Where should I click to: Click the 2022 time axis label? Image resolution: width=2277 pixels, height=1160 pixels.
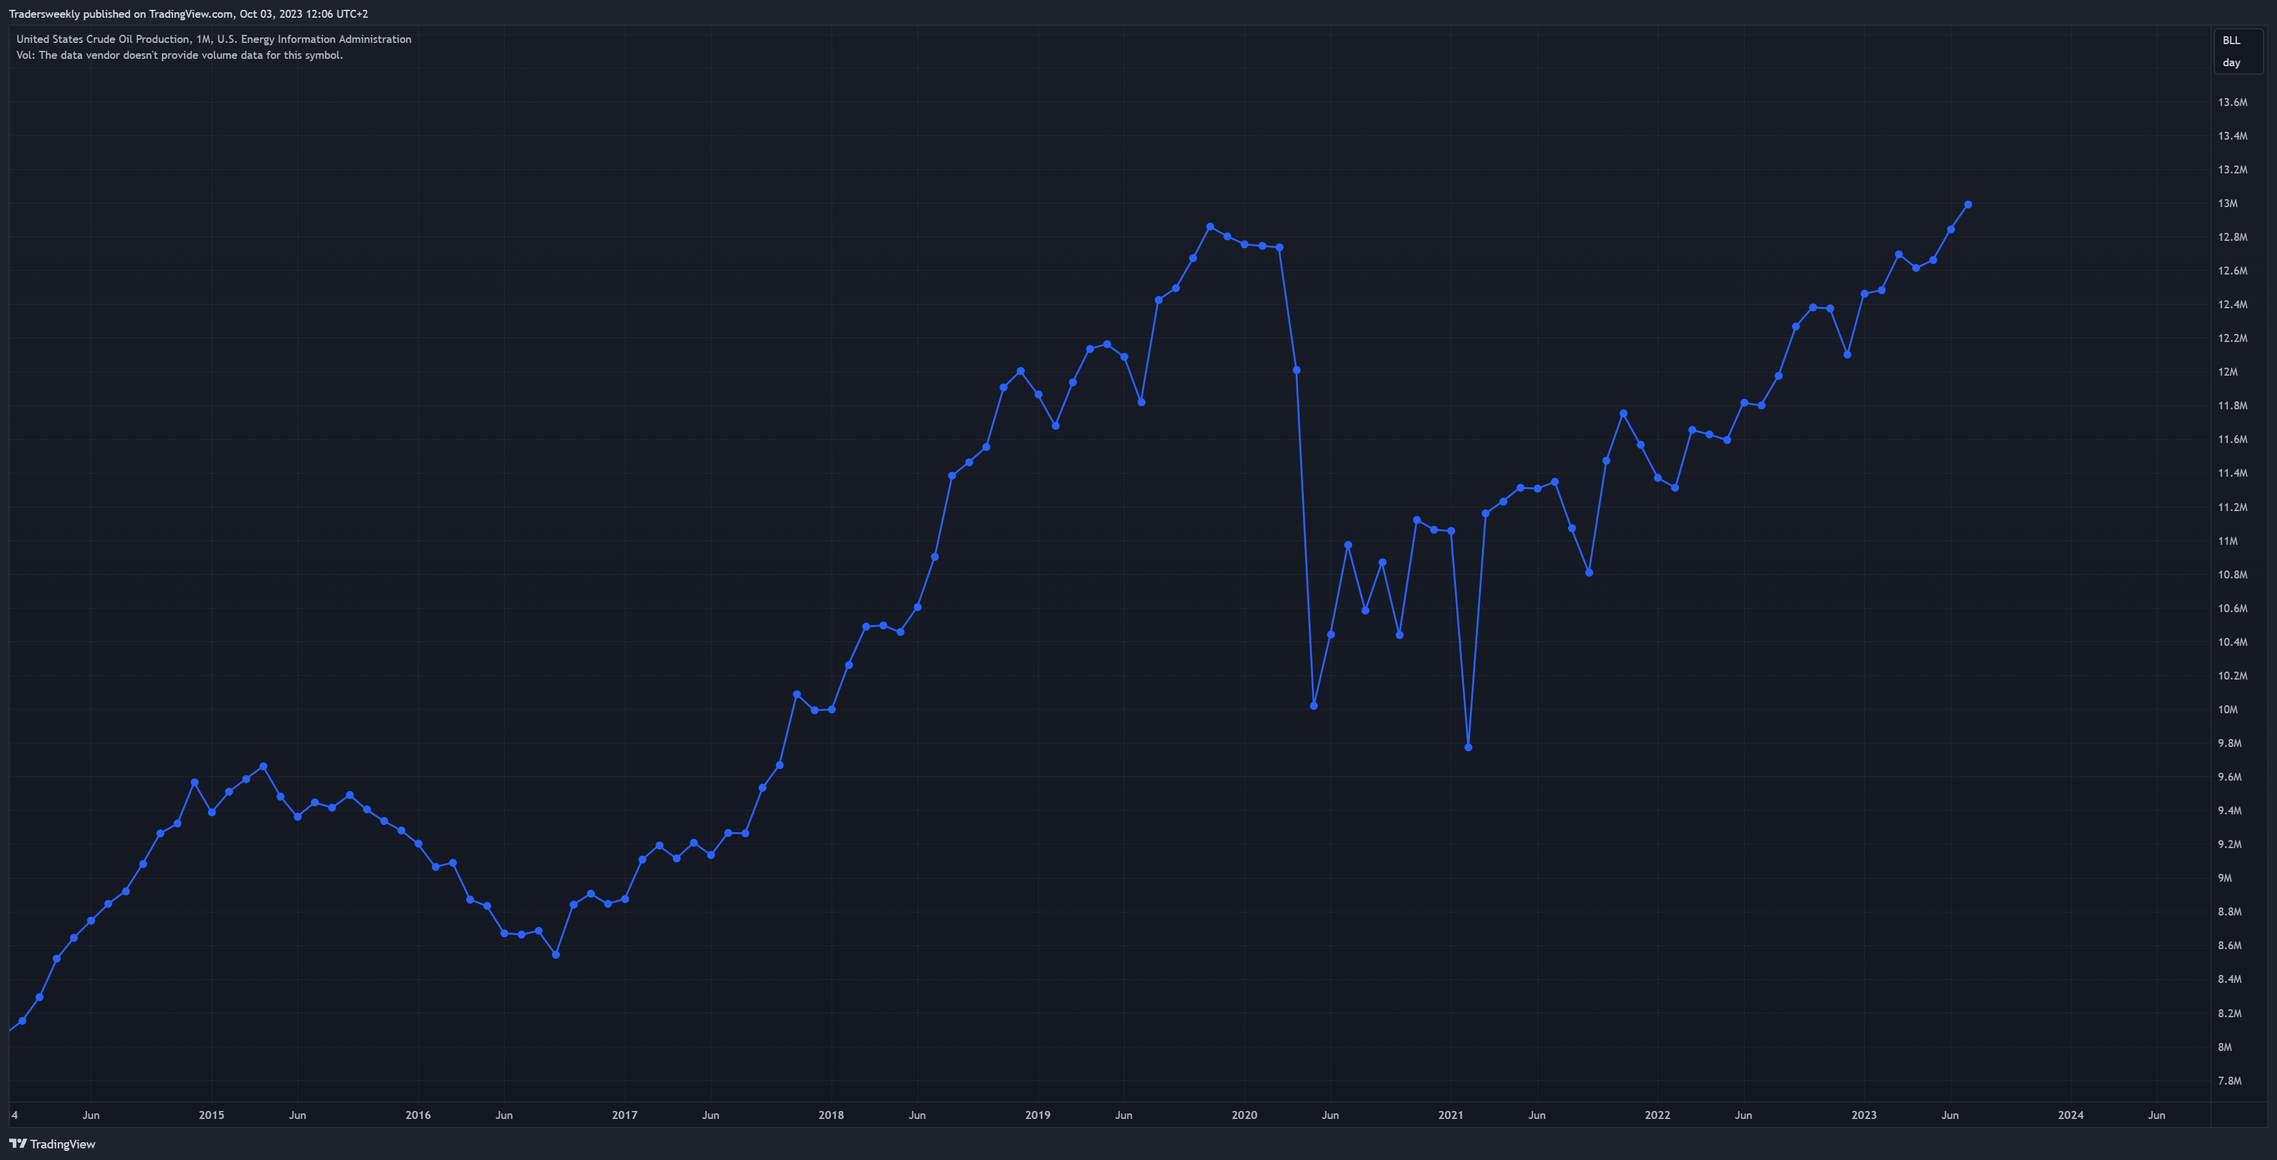click(x=1658, y=1115)
